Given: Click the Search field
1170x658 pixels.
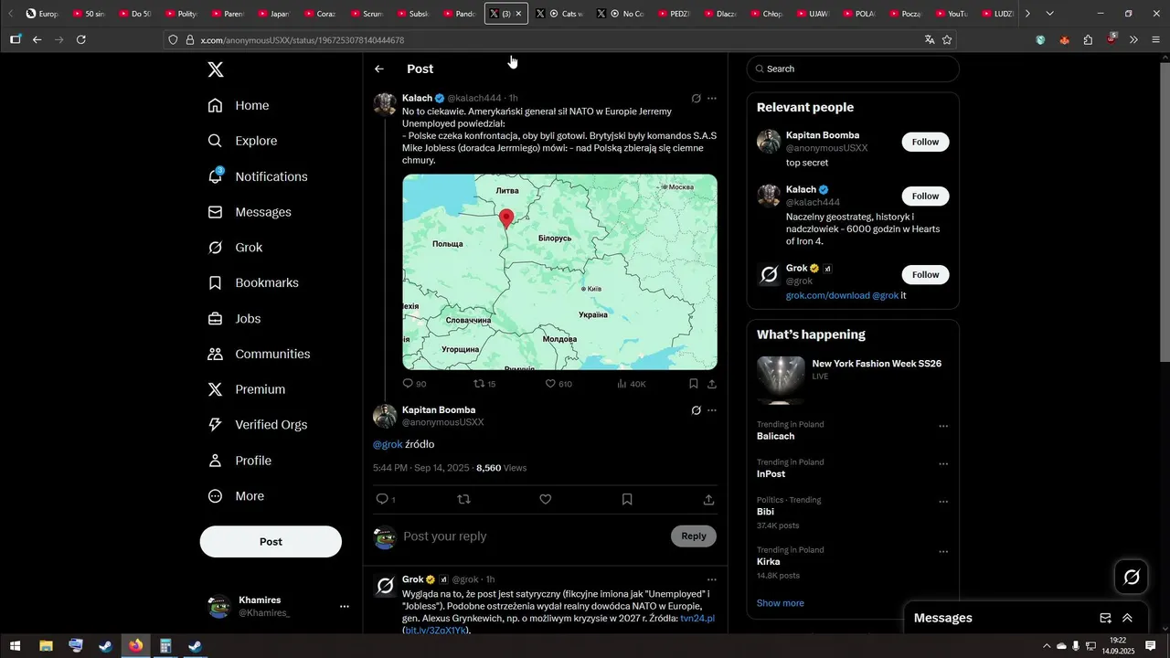Looking at the screenshot, I should click(853, 69).
